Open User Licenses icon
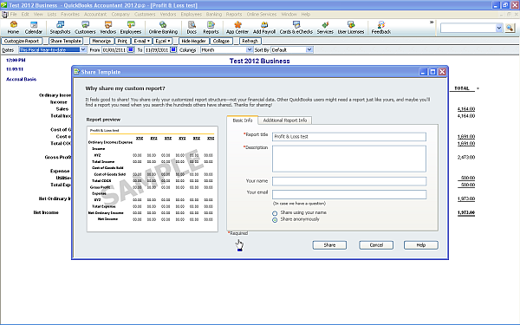520x325 pixels. [351, 28]
